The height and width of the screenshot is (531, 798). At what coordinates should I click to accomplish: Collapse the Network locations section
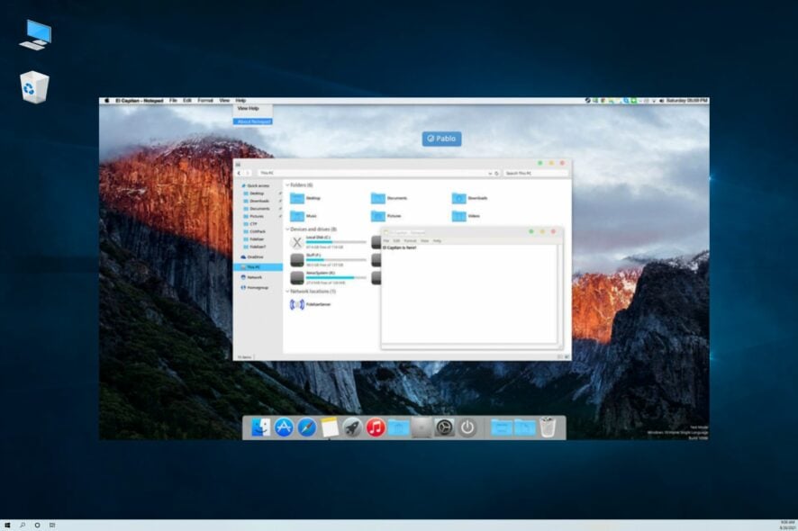point(287,291)
